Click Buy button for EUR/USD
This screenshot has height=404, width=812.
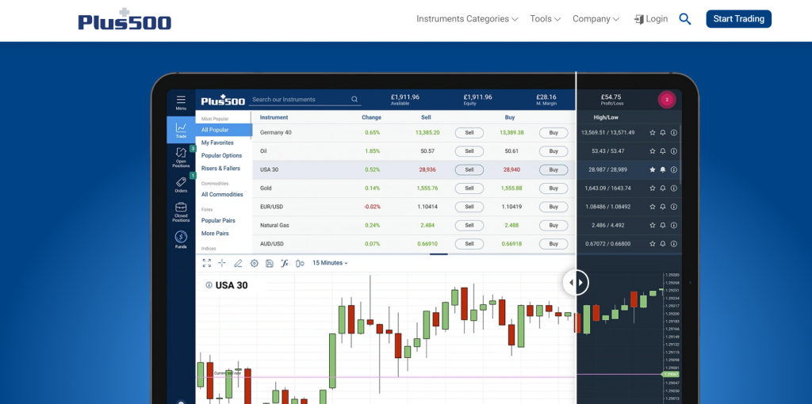pyautogui.click(x=553, y=207)
